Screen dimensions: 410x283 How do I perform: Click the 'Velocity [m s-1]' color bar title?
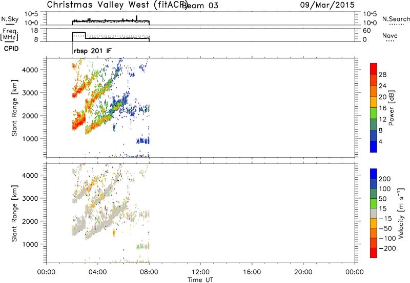click(x=401, y=214)
